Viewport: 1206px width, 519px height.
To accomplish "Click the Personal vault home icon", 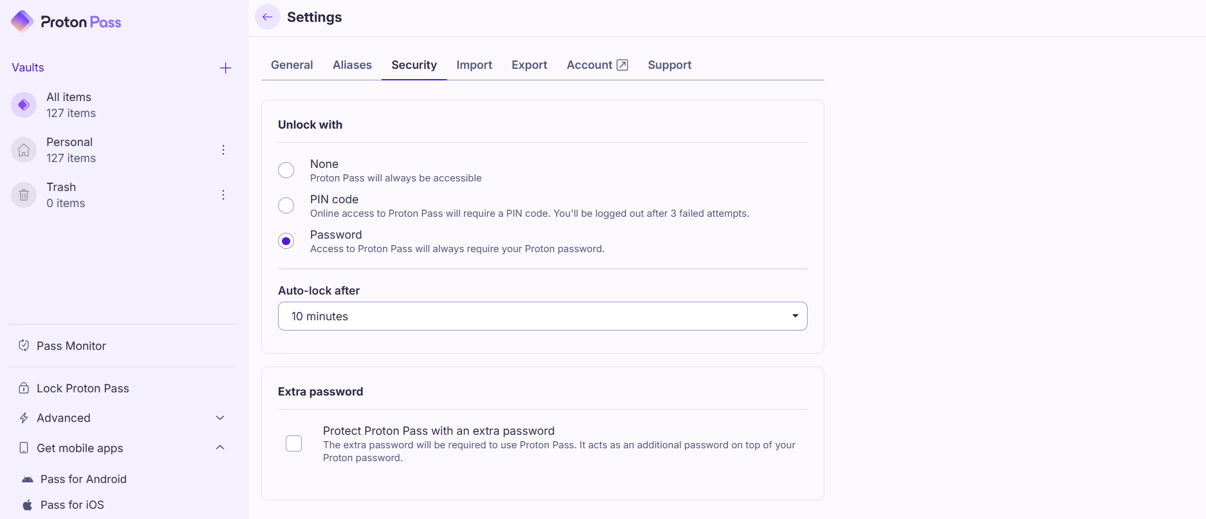I will (24, 150).
